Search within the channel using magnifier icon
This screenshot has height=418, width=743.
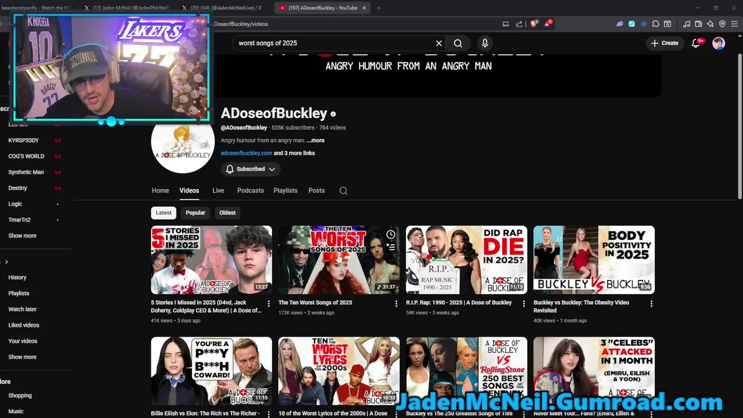pos(344,190)
